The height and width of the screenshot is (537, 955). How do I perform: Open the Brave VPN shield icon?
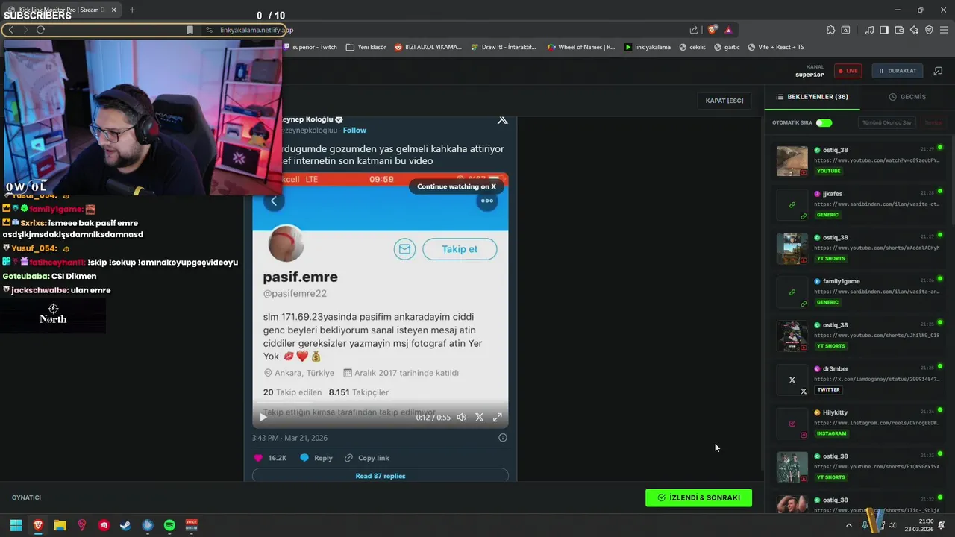click(x=929, y=30)
